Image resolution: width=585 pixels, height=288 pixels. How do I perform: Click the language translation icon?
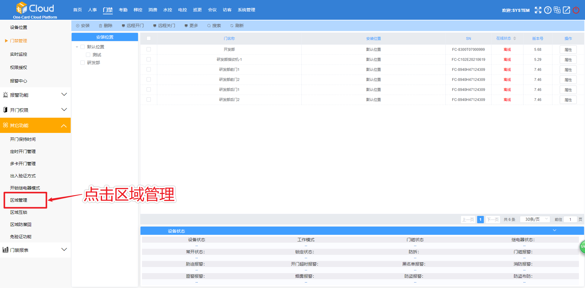point(557,10)
